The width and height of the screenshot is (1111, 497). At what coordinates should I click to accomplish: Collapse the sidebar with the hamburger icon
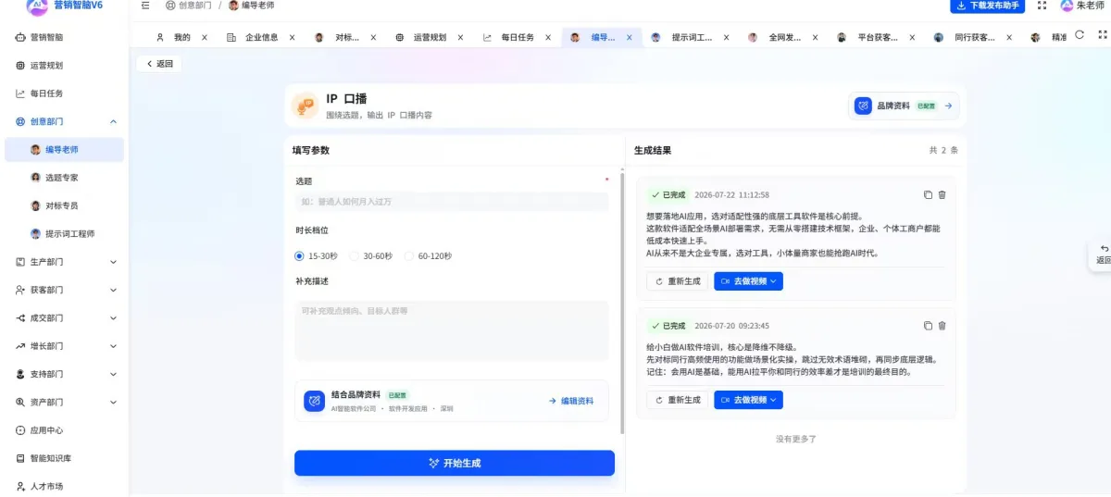pyautogui.click(x=145, y=6)
